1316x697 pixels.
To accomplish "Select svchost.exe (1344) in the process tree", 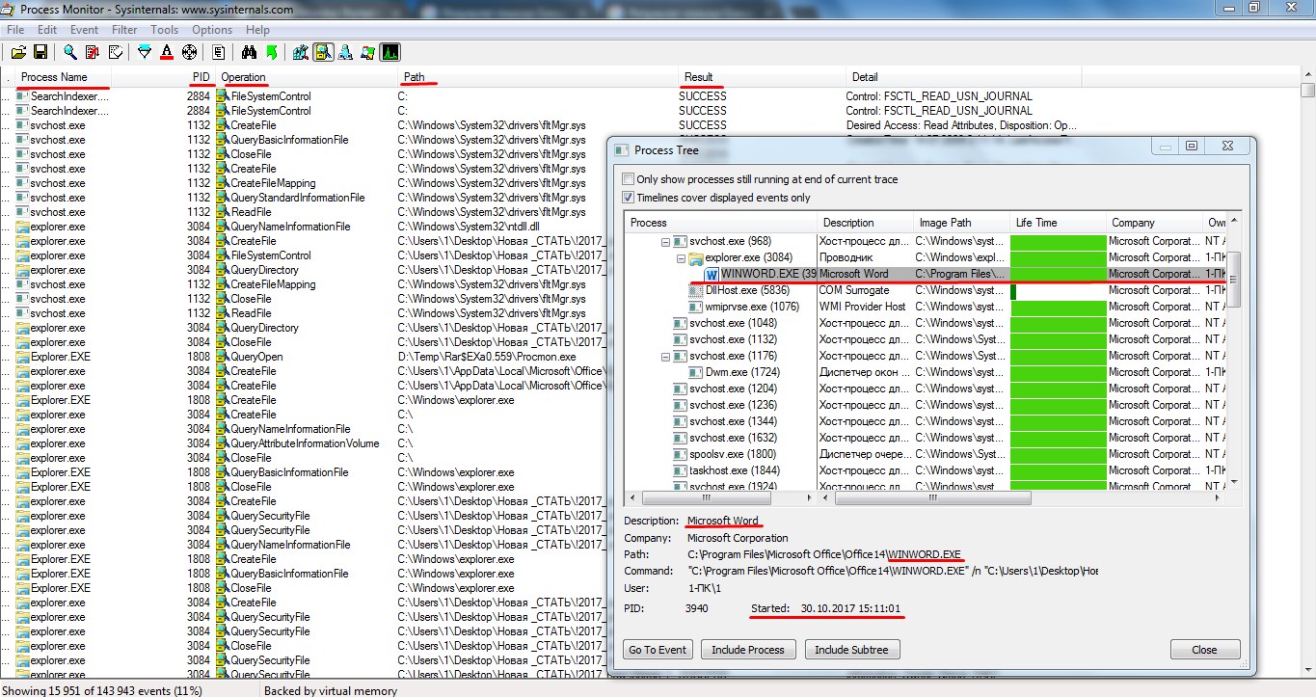I will (x=733, y=421).
